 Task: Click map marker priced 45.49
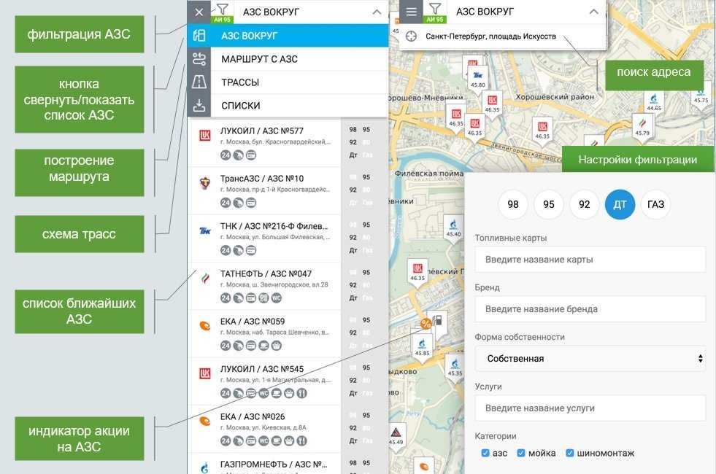[x=396, y=437]
